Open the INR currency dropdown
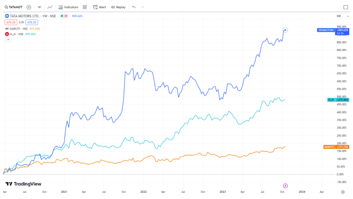Screen dimensions: 353x199 (342, 16)
